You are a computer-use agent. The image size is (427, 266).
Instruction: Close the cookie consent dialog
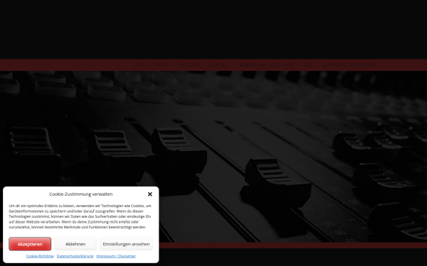tap(149, 194)
